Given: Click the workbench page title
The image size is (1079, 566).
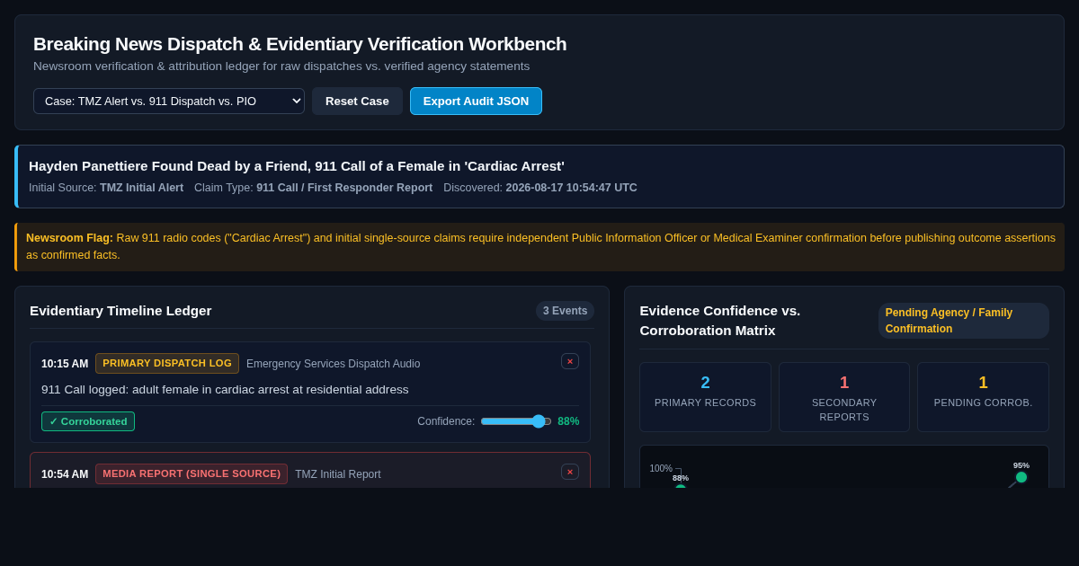Looking at the screenshot, I should 300,44.
